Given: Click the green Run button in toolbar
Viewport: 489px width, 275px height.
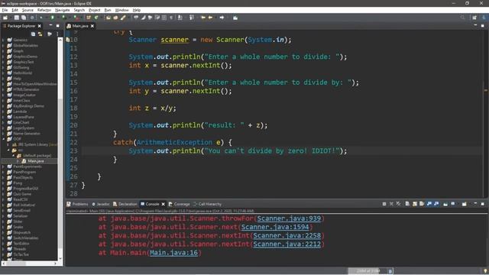Looking at the screenshot, I should point(53,18).
